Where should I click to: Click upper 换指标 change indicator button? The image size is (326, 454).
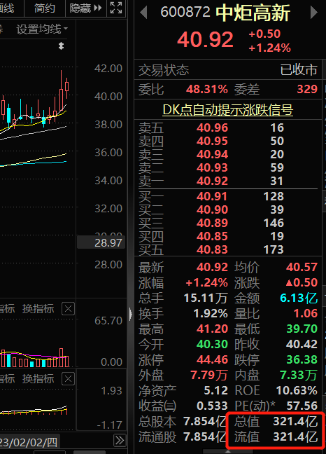pos(38,309)
